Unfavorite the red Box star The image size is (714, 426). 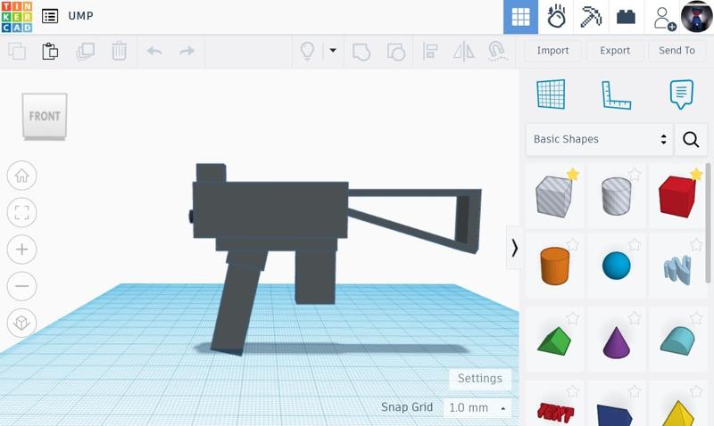click(696, 174)
